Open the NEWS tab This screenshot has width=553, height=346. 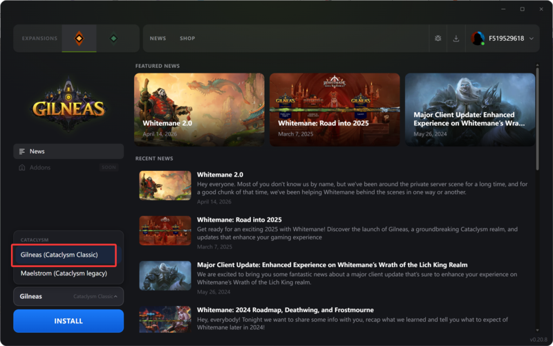click(x=158, y=38)
